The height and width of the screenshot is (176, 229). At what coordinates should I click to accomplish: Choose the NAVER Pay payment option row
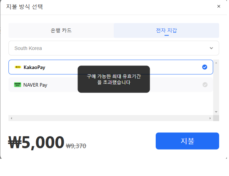point(111,84)
